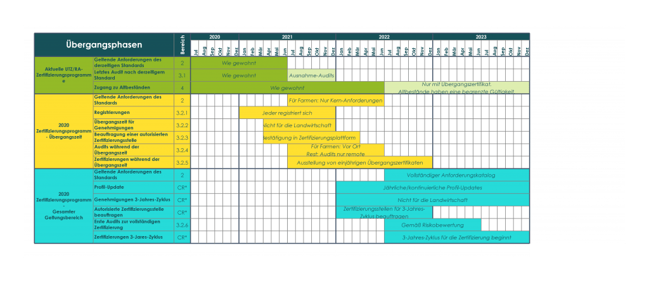Select the Vollständiger Anforderungskatalog bar
The image size is (649, 283).
click(x=456, y=175)
